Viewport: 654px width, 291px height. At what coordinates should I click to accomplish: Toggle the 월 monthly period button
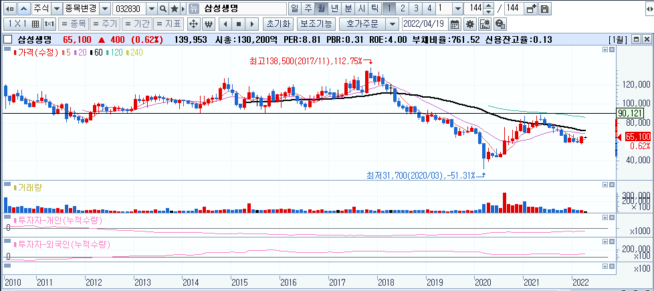tap(321, 8)
